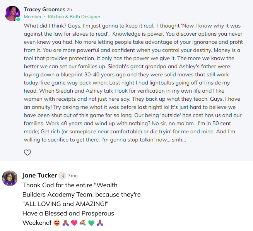Open the Tracey Groomes name link
253x231 pixels.
coord(44,9)
